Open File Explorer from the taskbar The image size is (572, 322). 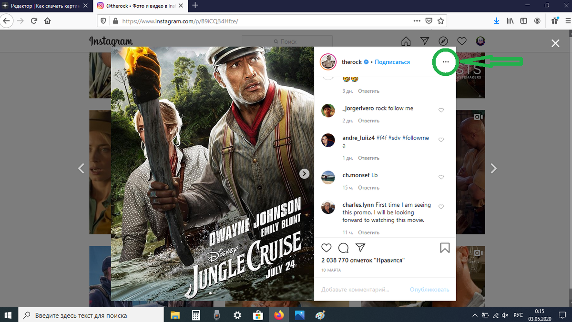(x=175, y=315)
